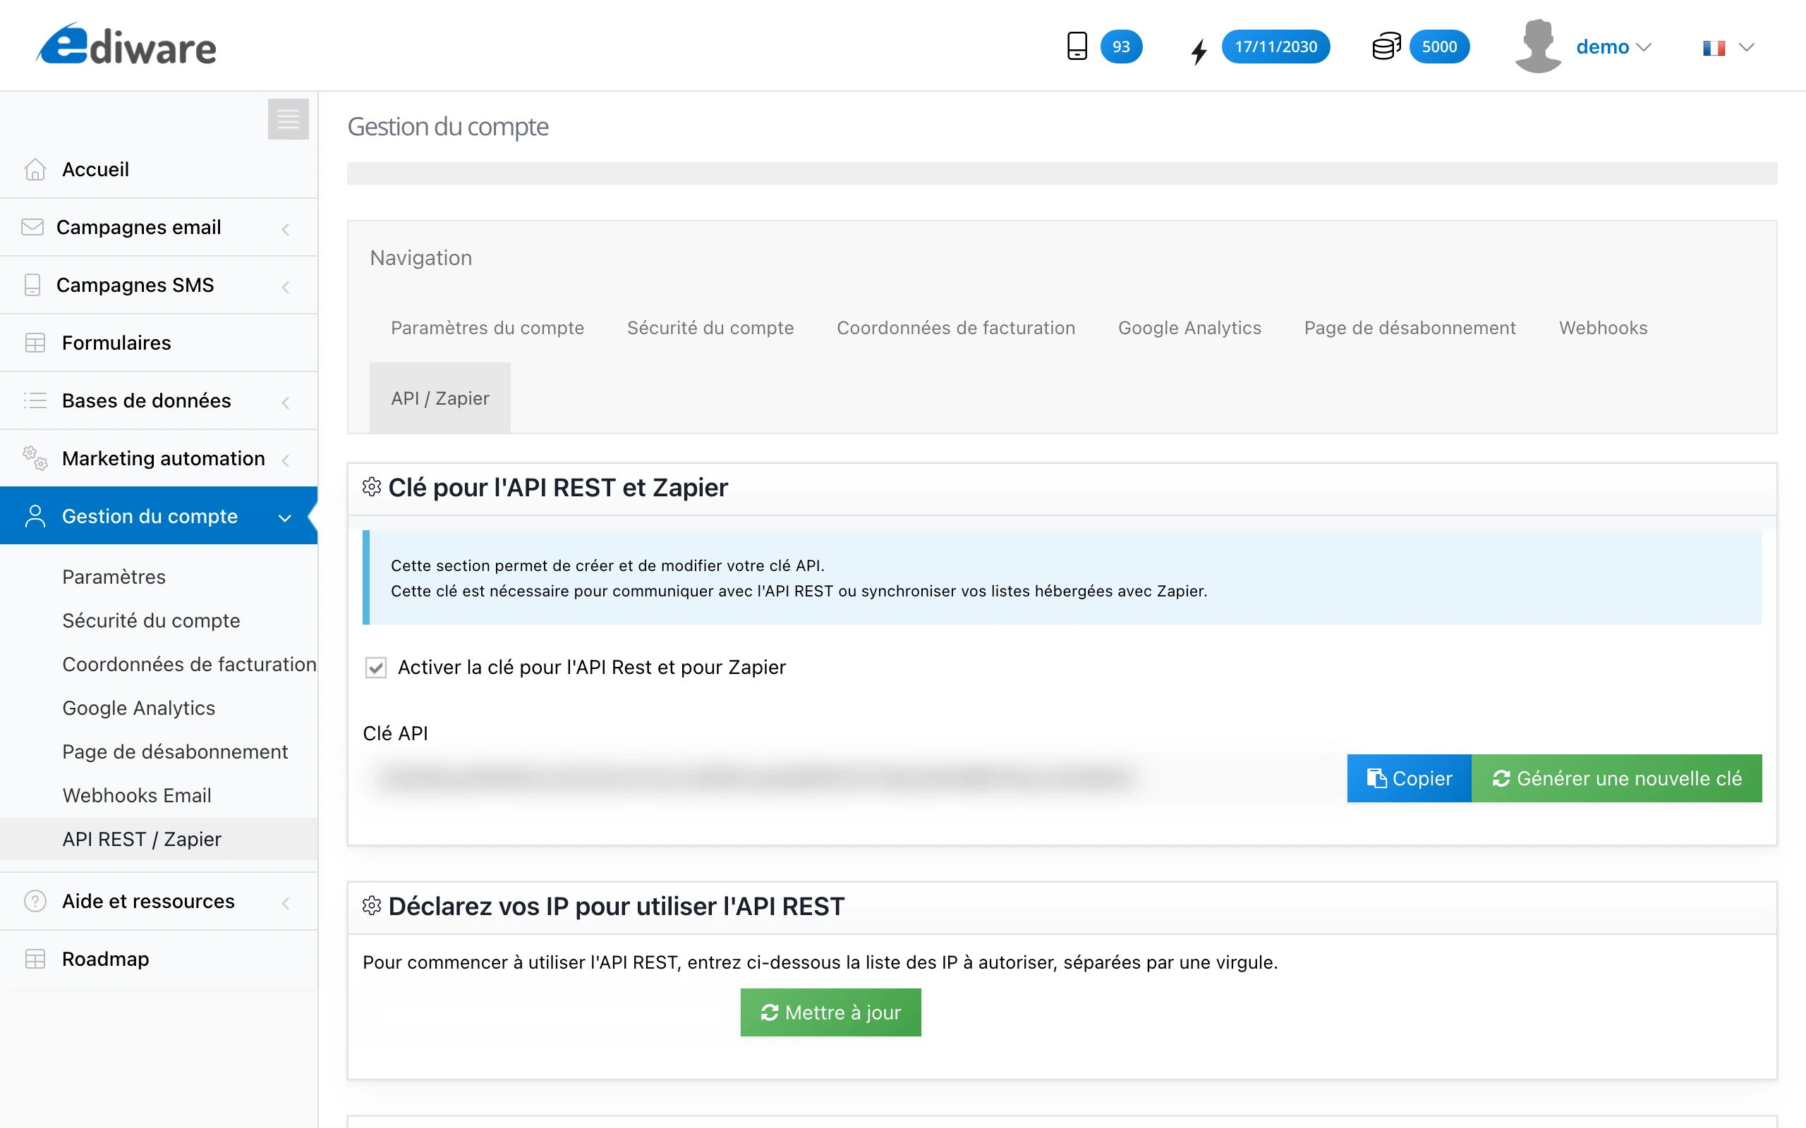Switch to Coordonnées de facturation tab

[x=955, y=328]
